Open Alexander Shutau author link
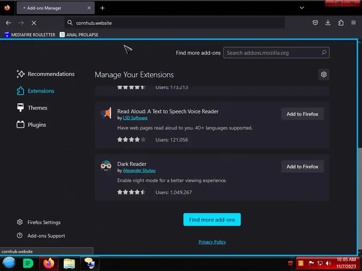Image resolution: width=362 pixels, height=271 pixels. (139, 170)
